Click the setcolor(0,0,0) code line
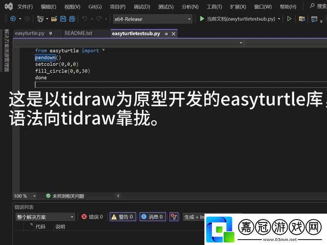This screenshot has width=327, height=245. coord(57,64)
